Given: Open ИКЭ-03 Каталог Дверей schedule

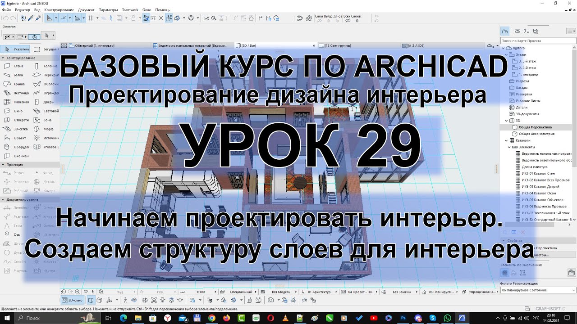Looking at the screenshot, I should 540,186.
